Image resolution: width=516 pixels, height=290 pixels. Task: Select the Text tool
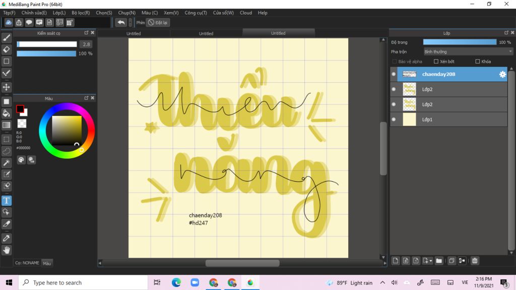click(x=6, y=200)
